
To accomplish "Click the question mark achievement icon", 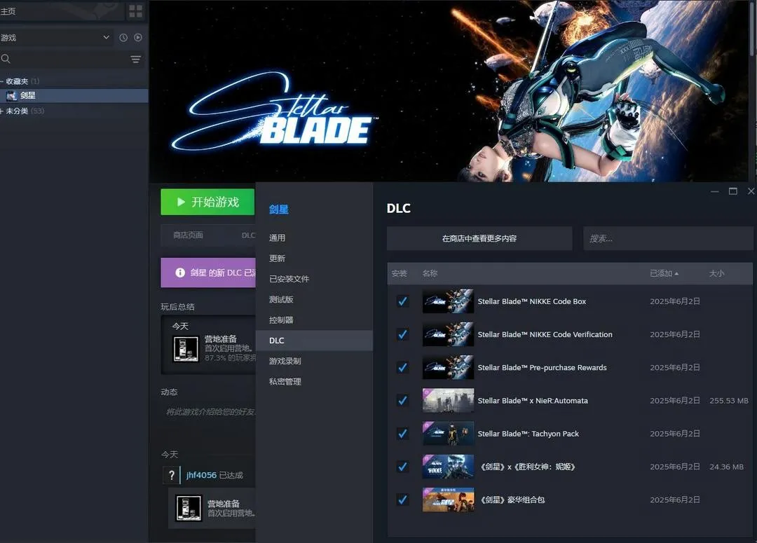I will [x=171, y=475].
